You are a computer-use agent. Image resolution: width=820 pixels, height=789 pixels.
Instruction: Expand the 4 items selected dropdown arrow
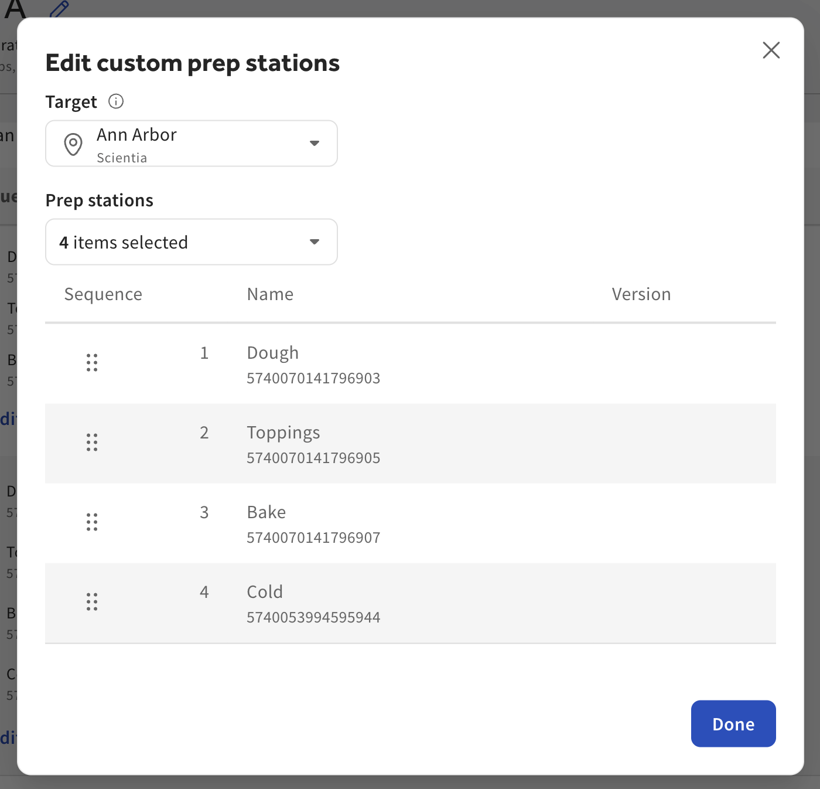[x=315, y=242]
